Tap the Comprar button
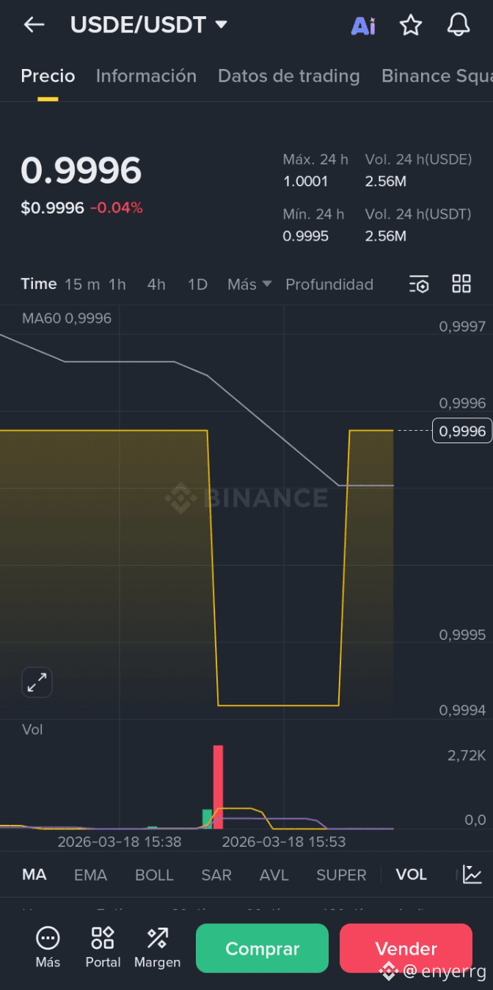 (262, 948)
